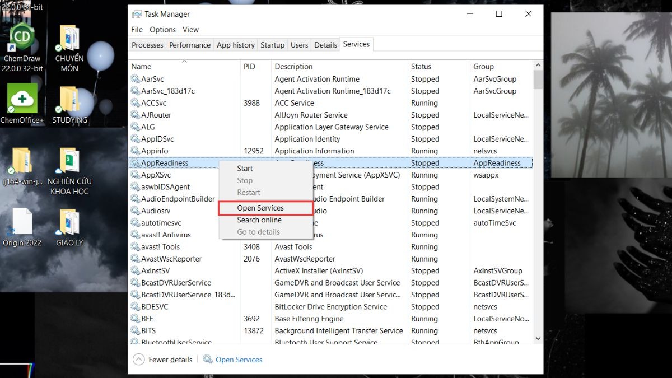
Task: Select the AarSvc_183d17c service name
Action: pyautogui.click(x=168, y=91)
